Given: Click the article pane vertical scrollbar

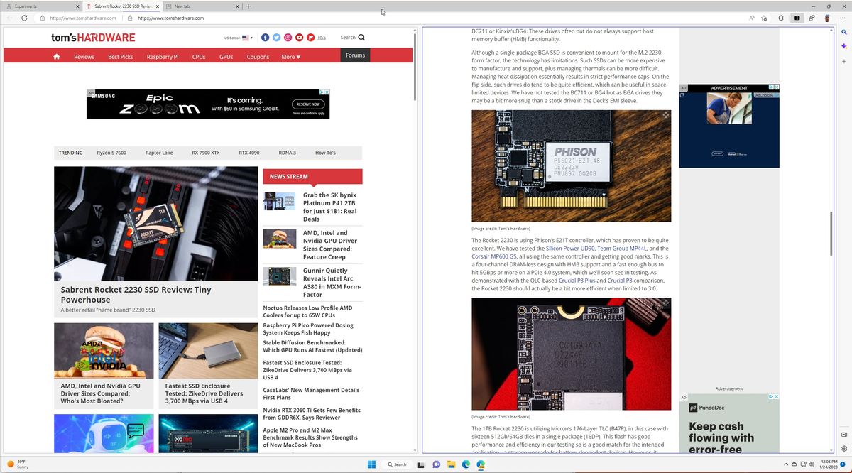Looking at the screenshot, I should [x=831, y=234].
